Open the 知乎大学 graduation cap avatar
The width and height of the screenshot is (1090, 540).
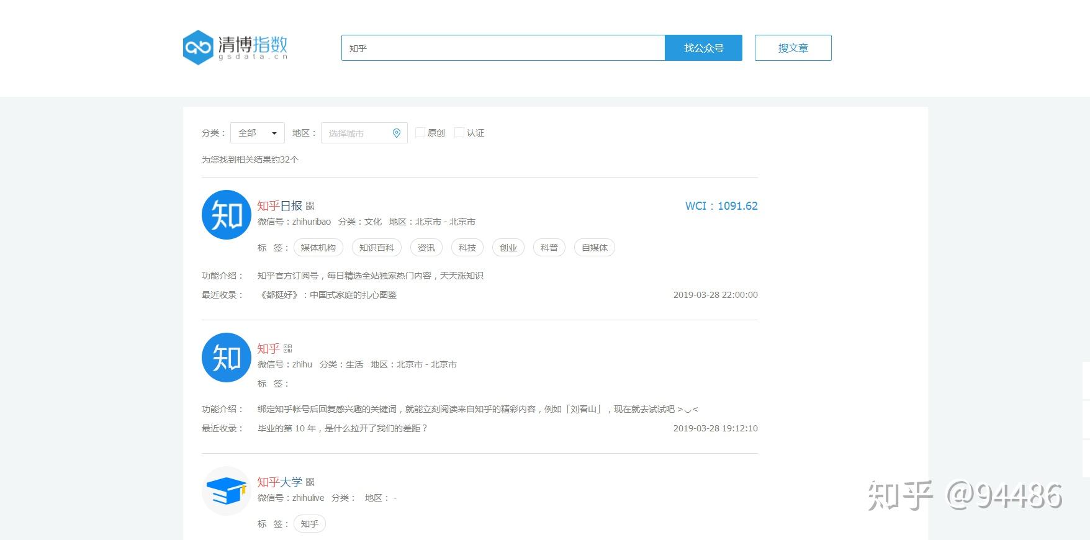227,491
